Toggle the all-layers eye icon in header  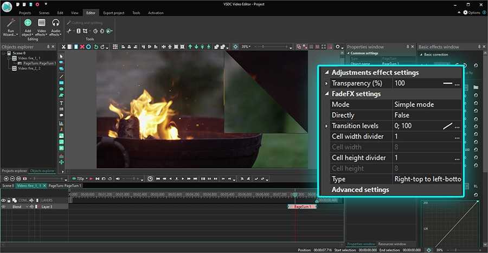(3, 200)
